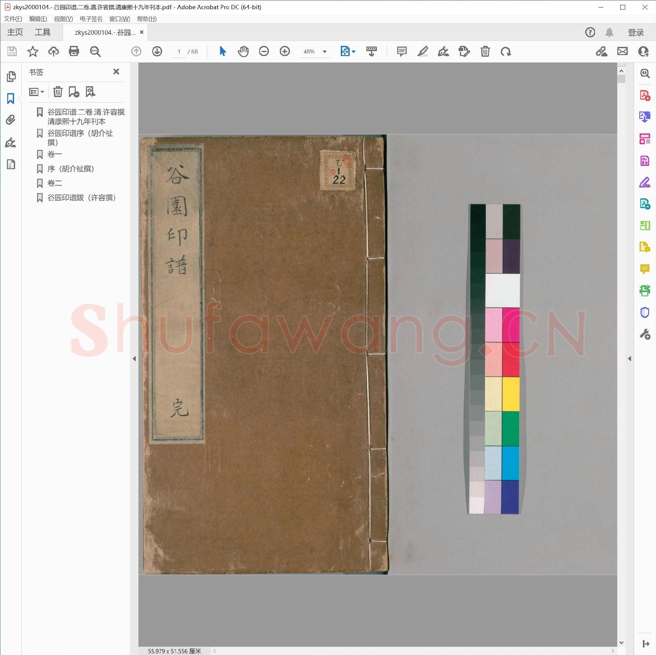
Task: Click the page number input field
Action: click(x=179, y=51)
